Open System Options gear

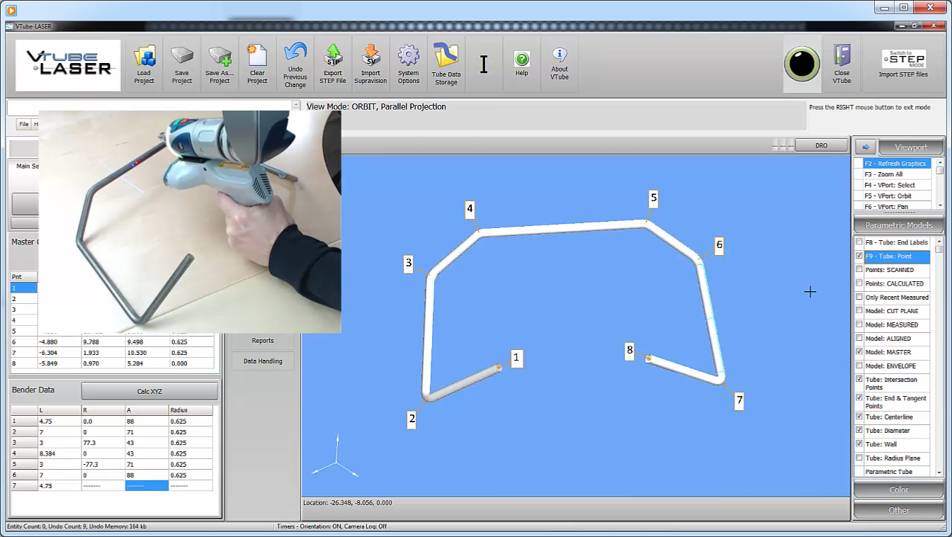pos(408,64)
